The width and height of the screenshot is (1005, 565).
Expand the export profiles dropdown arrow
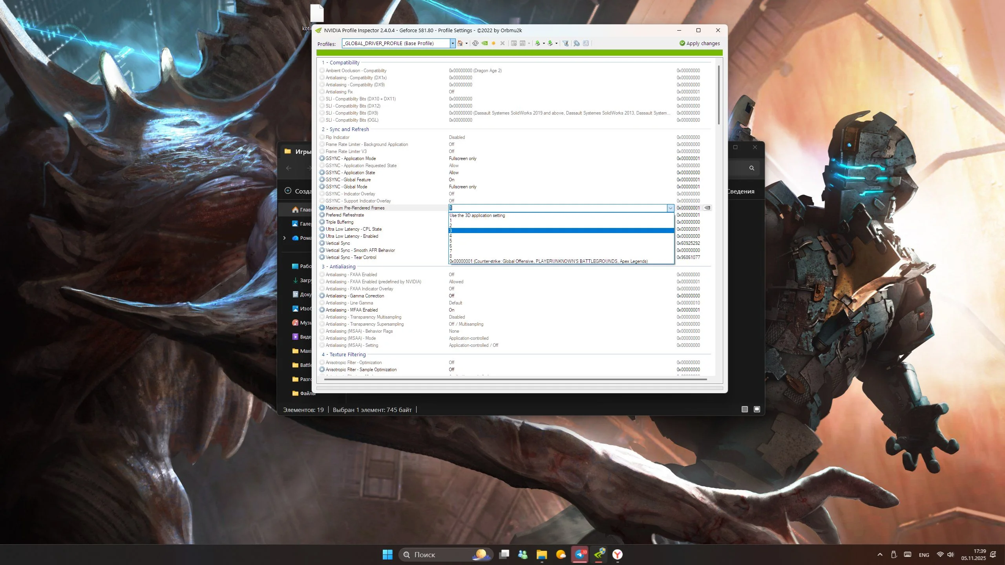click(544, 44)
